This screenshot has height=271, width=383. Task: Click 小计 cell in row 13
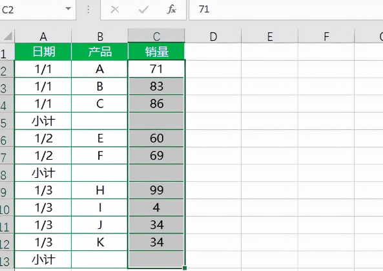point(43,260)
